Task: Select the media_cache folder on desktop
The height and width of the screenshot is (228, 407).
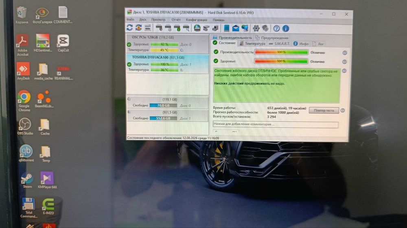Action: click(x=44, y=71)
